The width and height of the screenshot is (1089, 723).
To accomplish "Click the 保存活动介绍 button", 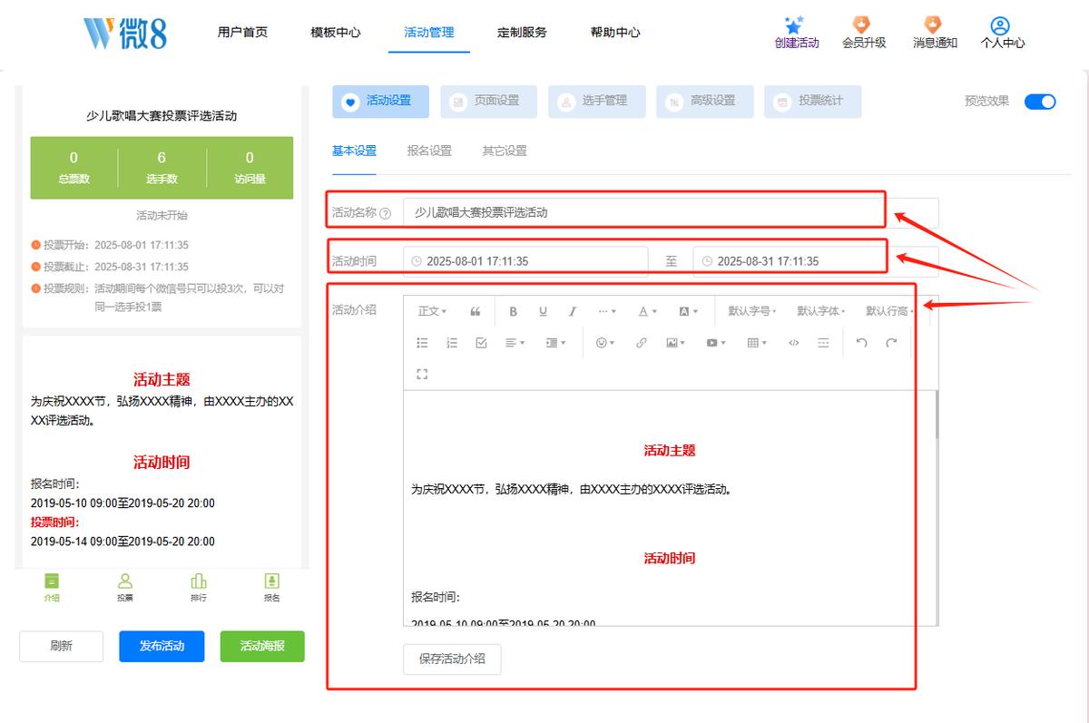I will coord(452,659).
